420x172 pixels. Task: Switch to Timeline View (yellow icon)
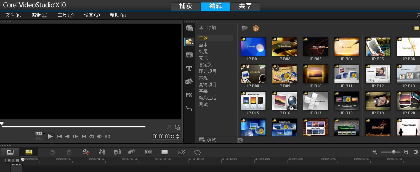[29, 152]
